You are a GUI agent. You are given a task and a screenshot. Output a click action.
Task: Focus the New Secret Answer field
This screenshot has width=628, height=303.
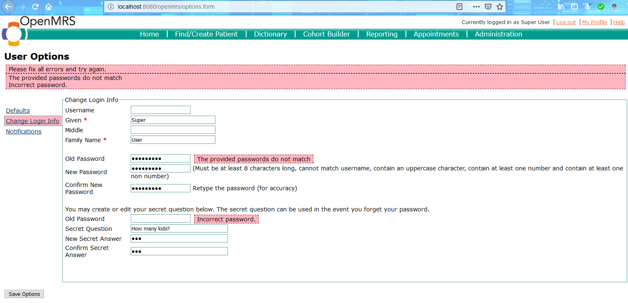(x=179, y=238)
